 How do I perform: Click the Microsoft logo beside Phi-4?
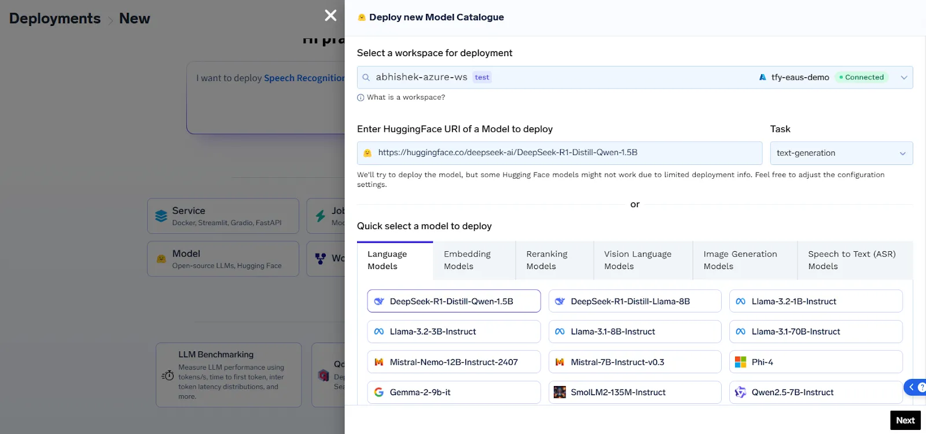(x=740, y=362)
